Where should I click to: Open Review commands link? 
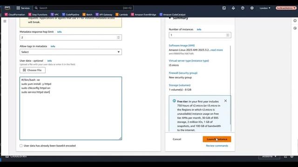(x=217, y=146)
